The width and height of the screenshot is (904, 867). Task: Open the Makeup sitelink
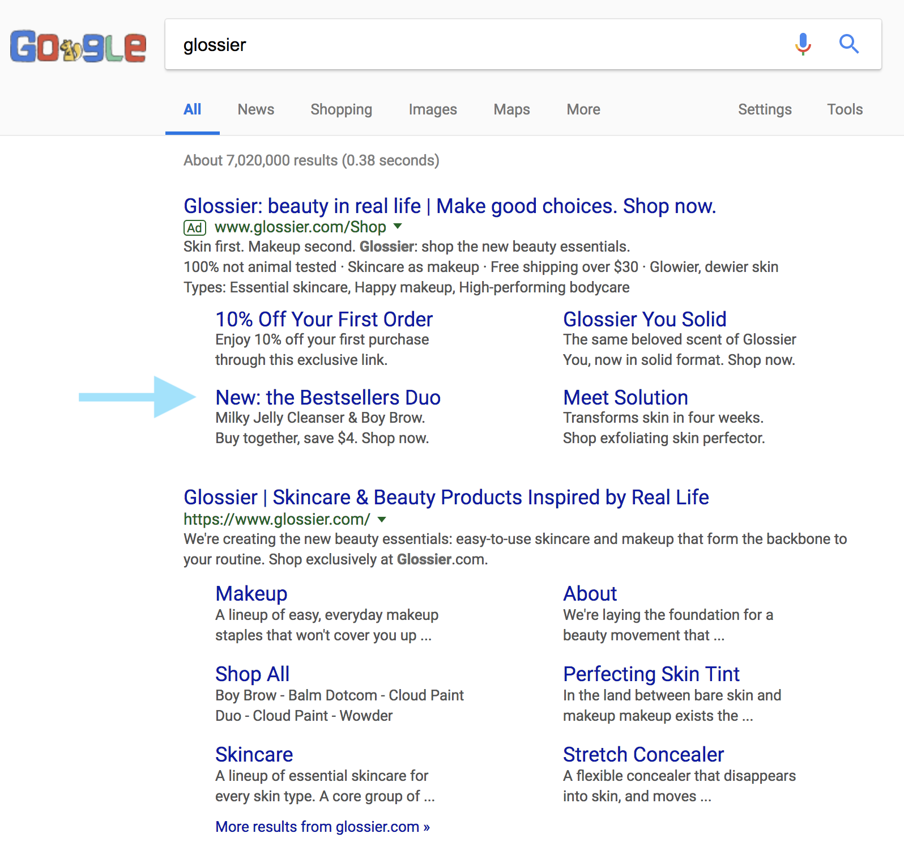(x=251, y=594)
